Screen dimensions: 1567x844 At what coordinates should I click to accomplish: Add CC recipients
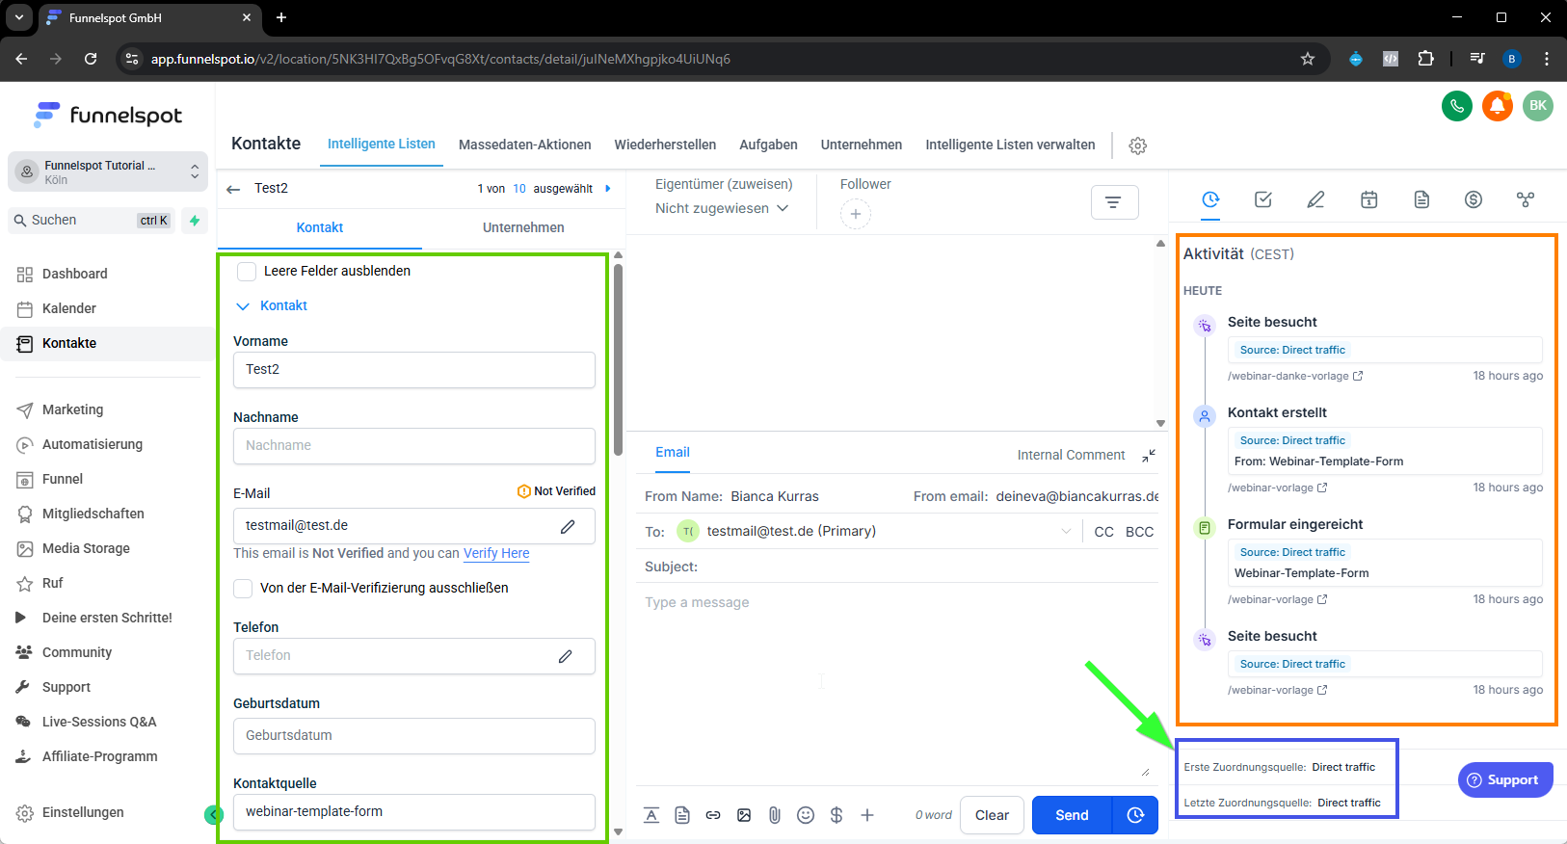pyautogui.click(x=1104, y=532)
